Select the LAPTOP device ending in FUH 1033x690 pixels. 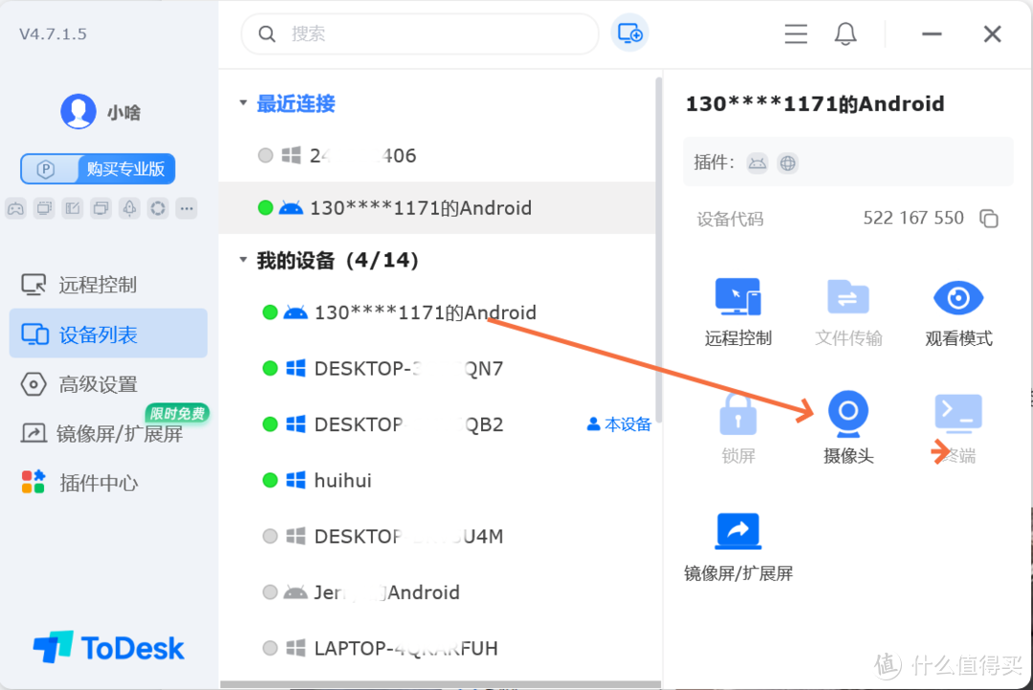[x=437, y=648]
